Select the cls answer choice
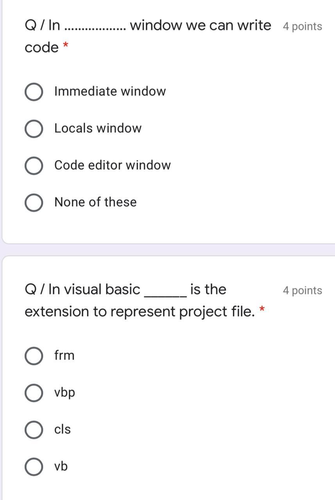Image resolution: width=335 pixels, height=500 pixels. [34, 429]
